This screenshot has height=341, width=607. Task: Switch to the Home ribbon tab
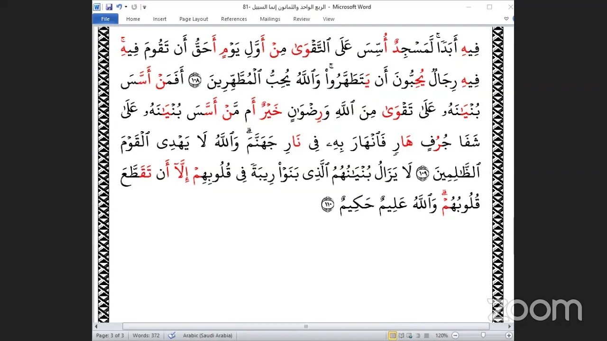[133, 19]
